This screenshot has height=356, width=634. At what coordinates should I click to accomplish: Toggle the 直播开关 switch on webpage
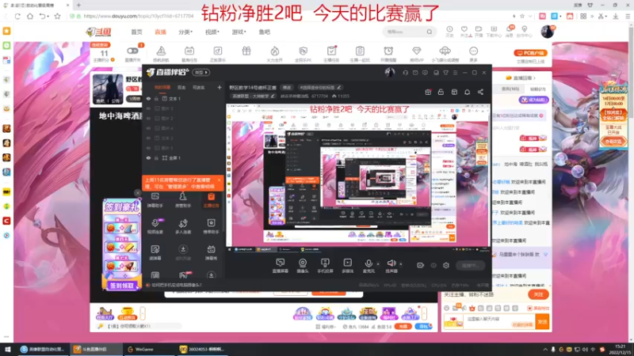point(132,51)
